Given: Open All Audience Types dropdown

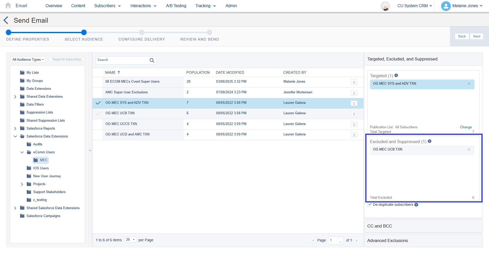Looking at the screenshot, I should (x=28, y=60).
